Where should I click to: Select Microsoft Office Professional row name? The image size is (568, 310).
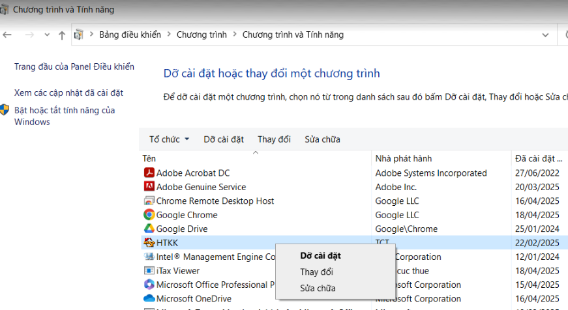[x=216, y=285]
